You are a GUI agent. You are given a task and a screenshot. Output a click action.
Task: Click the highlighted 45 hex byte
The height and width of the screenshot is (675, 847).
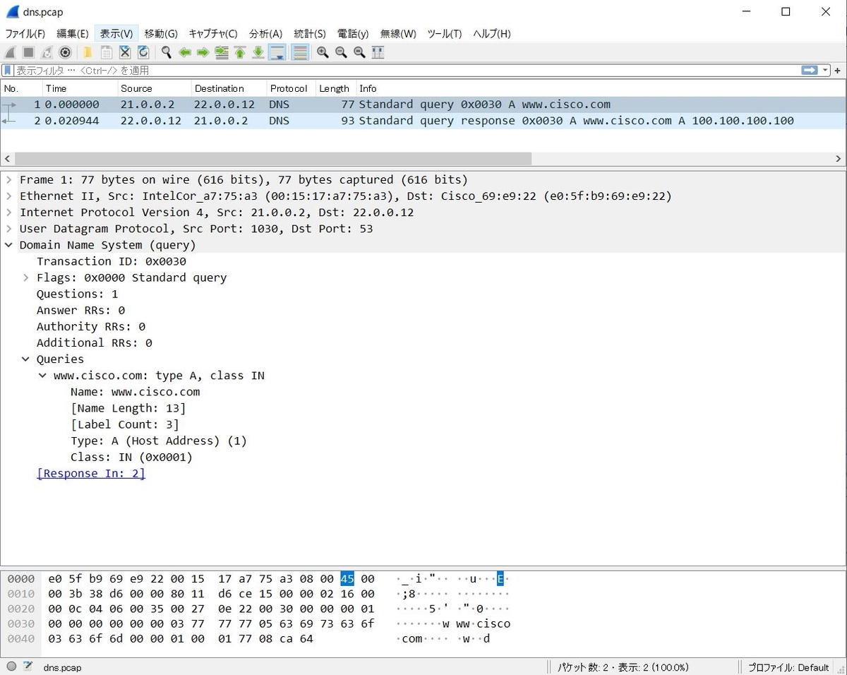(x=347, y=579)
